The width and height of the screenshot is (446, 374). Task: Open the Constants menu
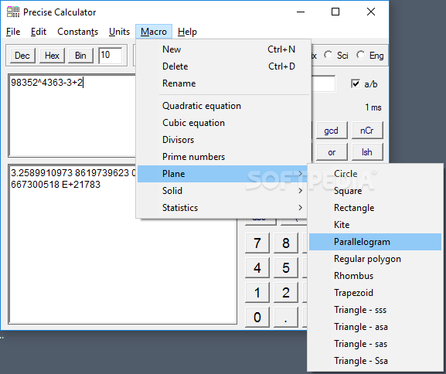click(x=77, y=32)
